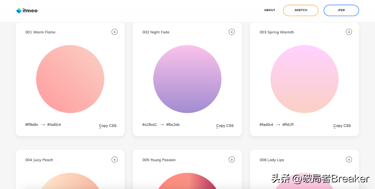Open the About page

[269, 10]
